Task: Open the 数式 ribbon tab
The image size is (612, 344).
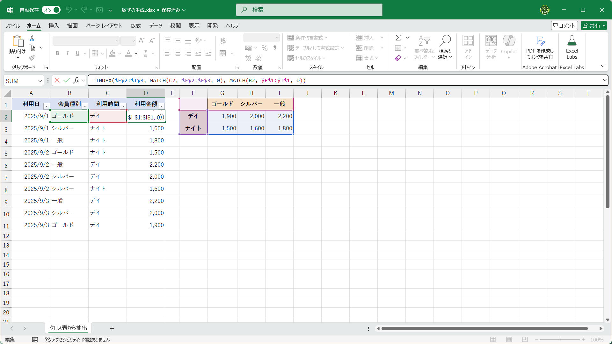Action: 135,25
